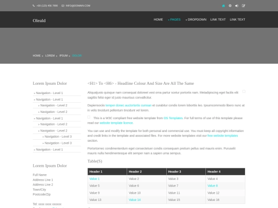Click the Full Name text in sidebar
The height and width of the screenshot is (208, 278).
tap(40, 175)
